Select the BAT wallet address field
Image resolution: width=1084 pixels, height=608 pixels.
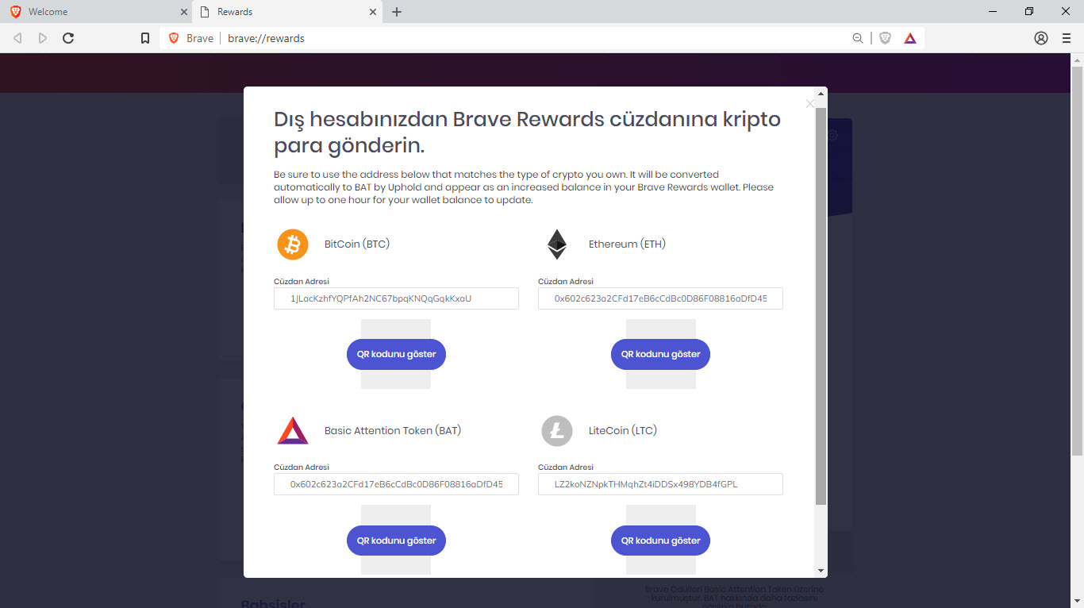pos(396,484)
